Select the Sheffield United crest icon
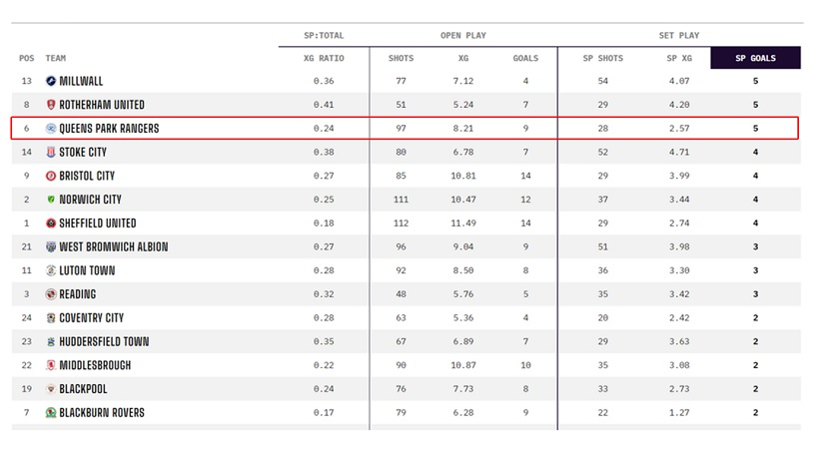This screenshot has width=828, height=454. click(x=51, y=224)
